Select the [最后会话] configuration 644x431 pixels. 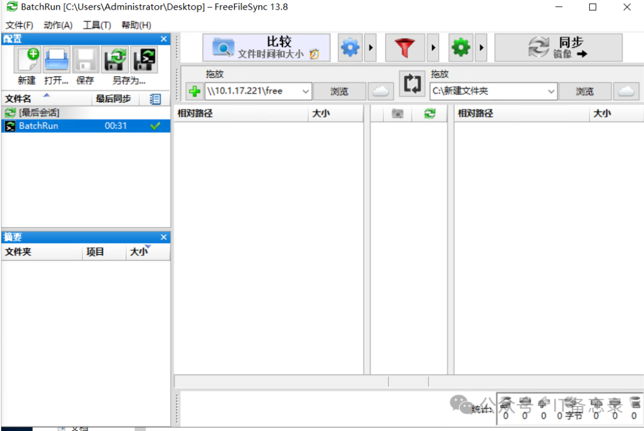tap(86, 113)
